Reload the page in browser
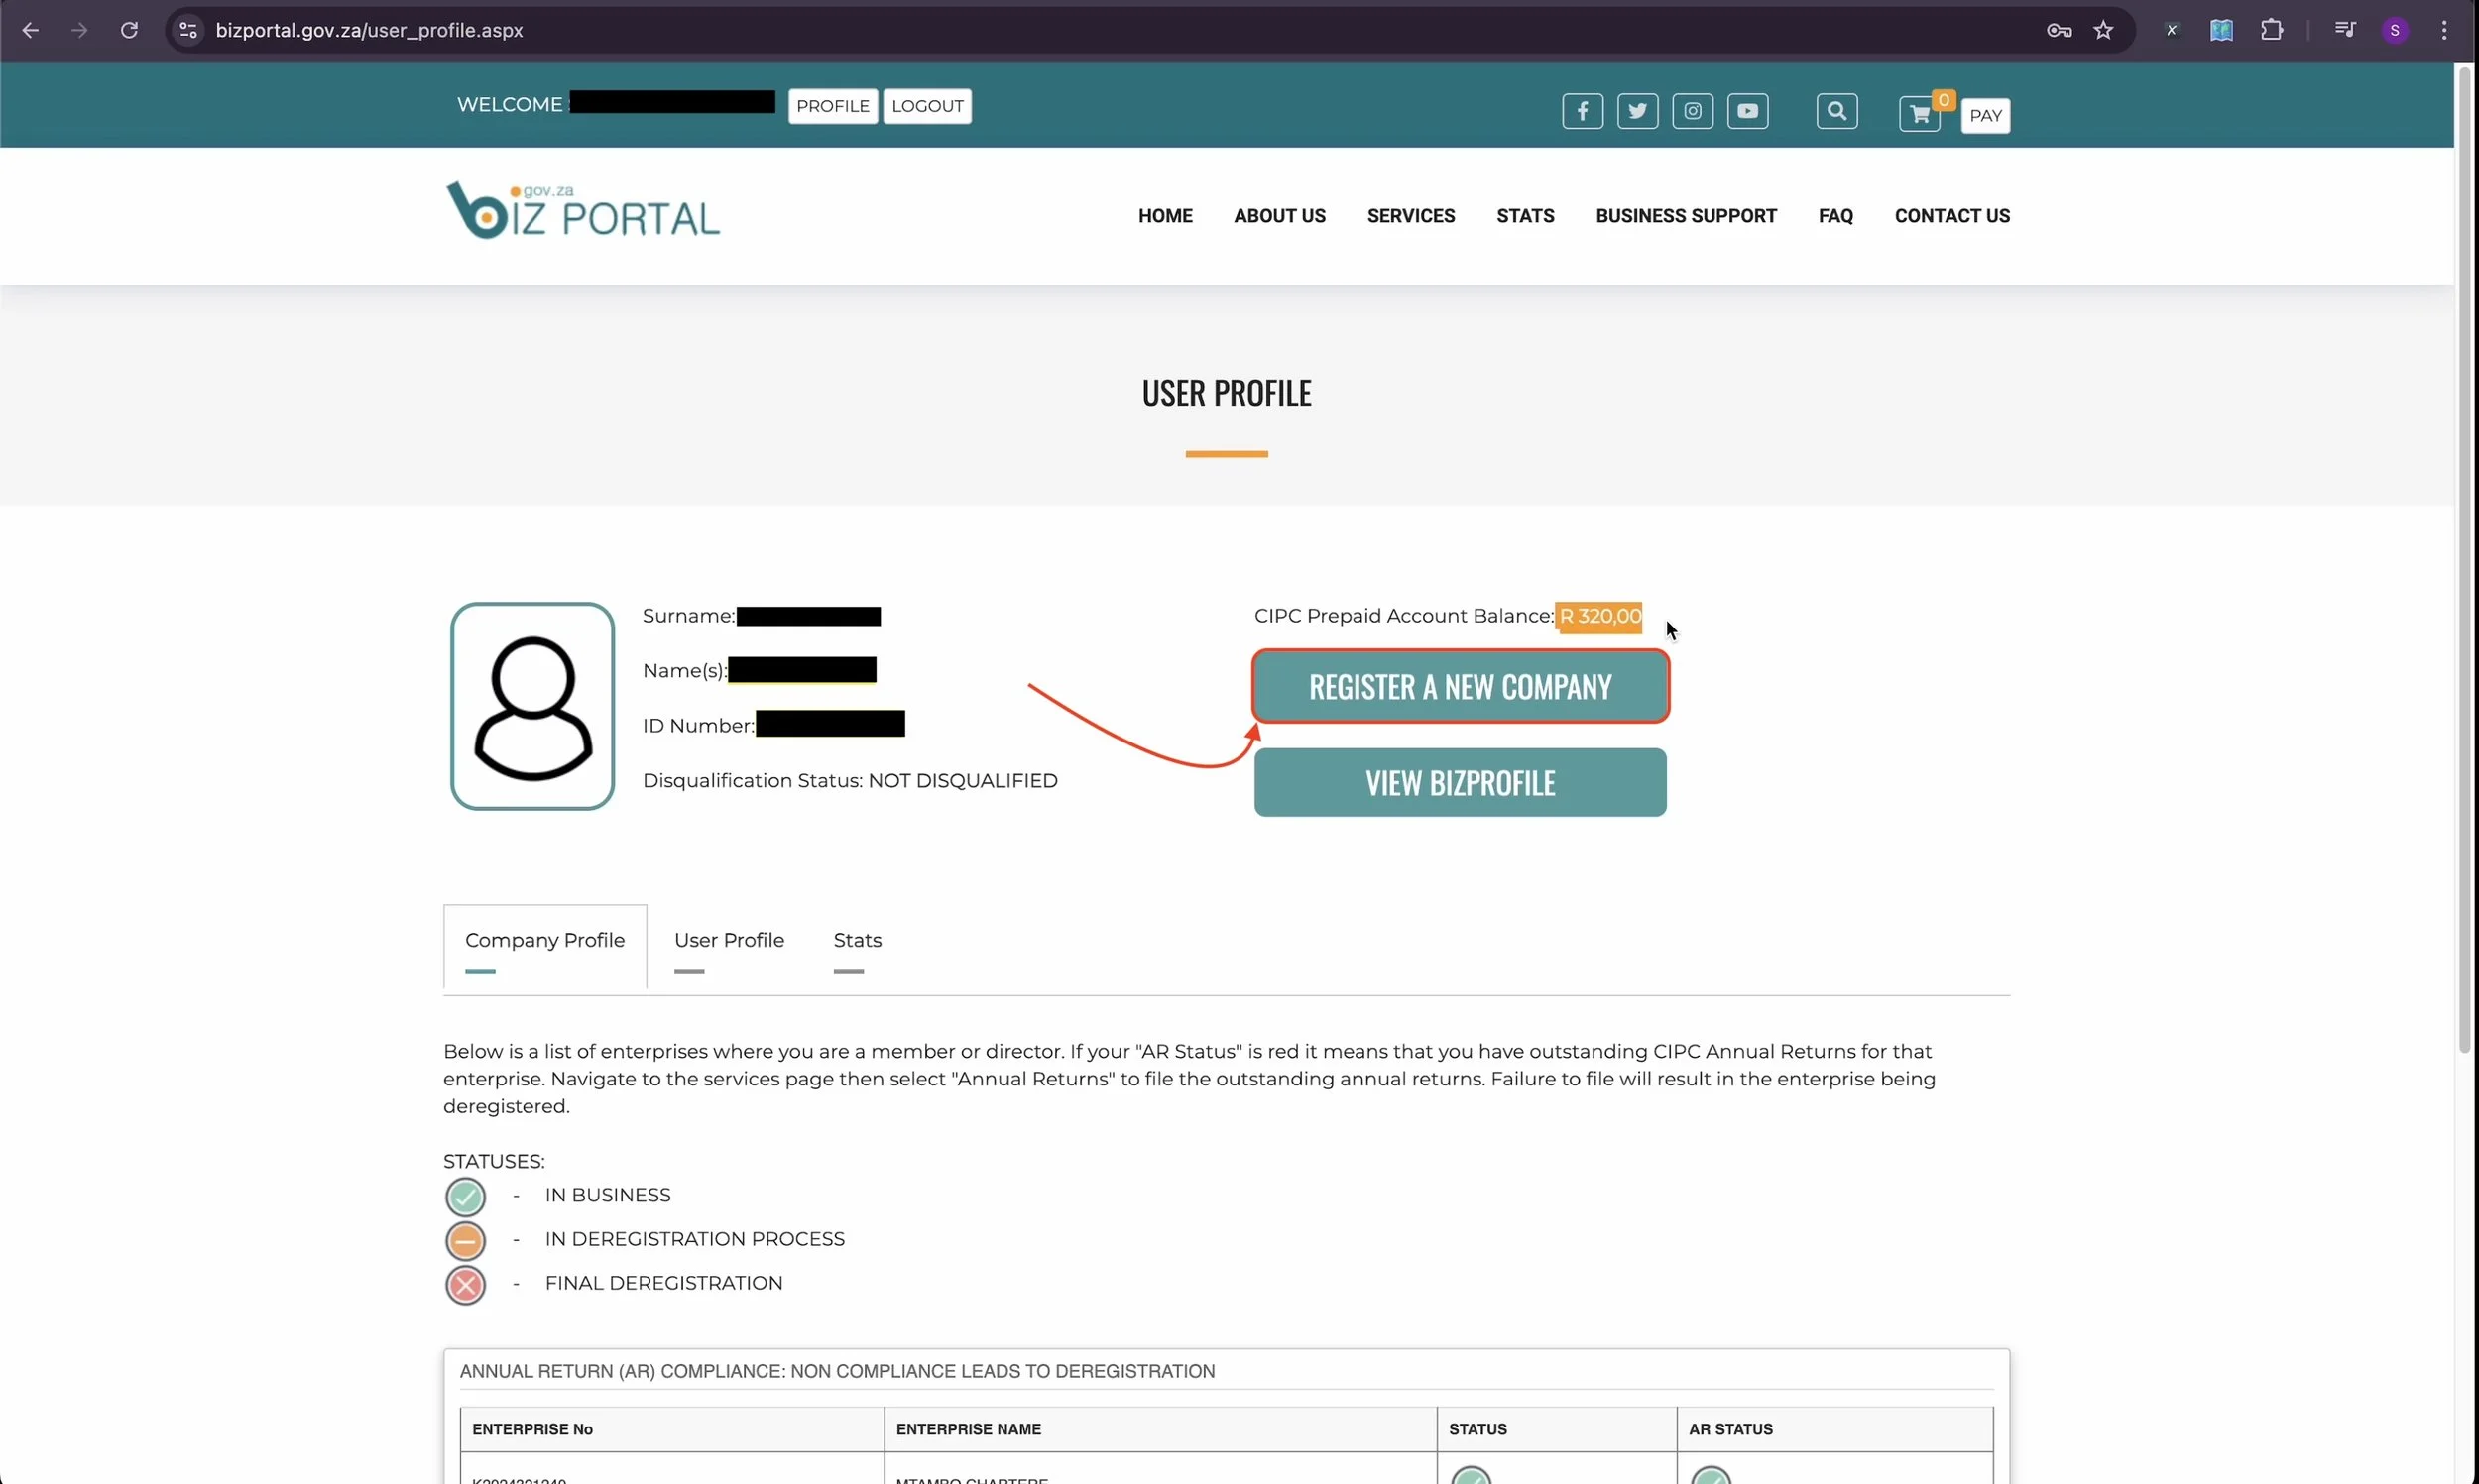 tap(129, 30)
